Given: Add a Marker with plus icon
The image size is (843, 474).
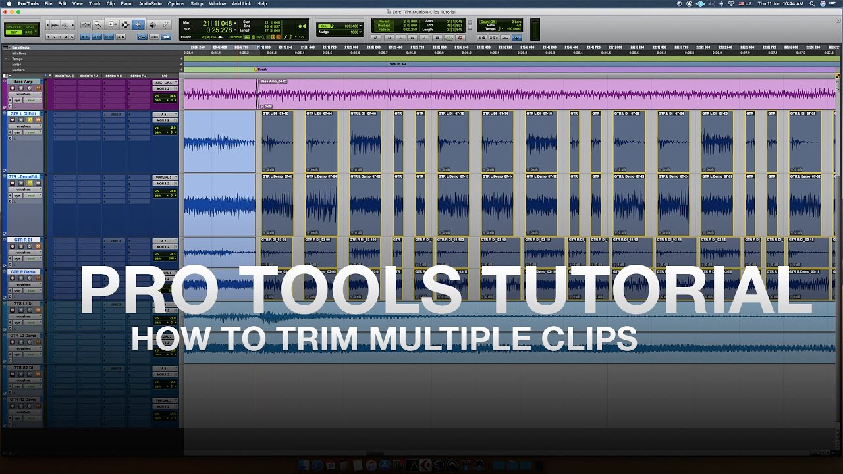Looking at the screenshot, I should click(181, 70).
